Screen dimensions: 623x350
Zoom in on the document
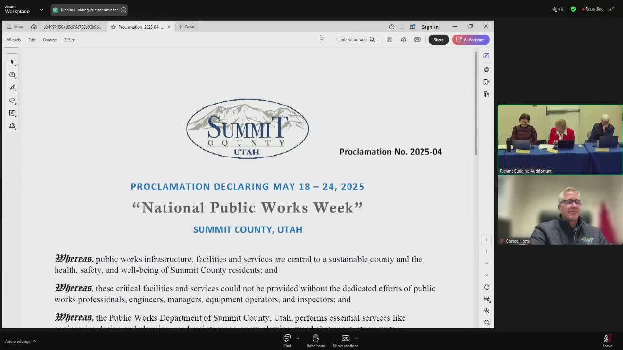(x=487, y=310)
